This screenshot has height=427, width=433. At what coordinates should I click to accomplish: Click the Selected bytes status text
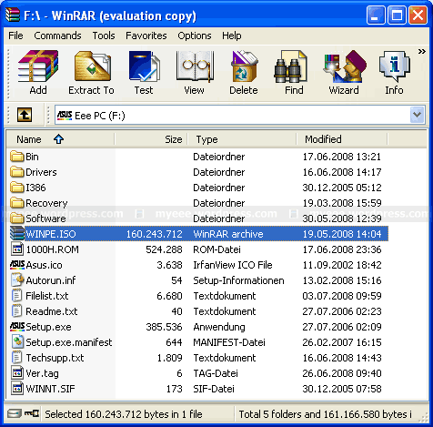point(124,414)
